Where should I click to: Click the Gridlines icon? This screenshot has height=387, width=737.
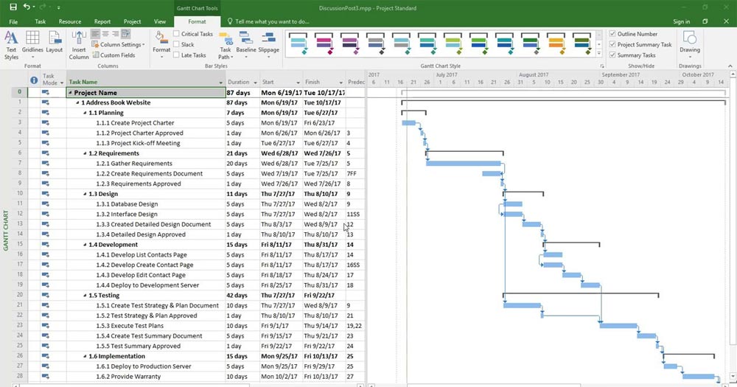tap(32, 44)
